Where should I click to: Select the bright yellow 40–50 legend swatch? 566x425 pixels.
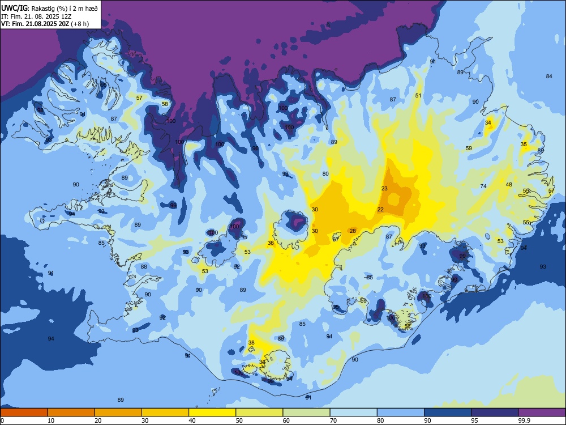[x=212, y=413]
